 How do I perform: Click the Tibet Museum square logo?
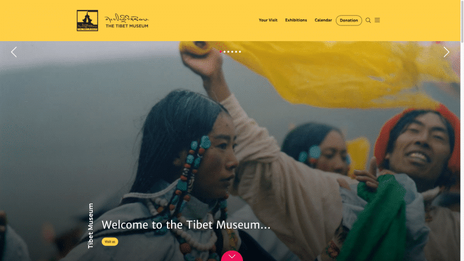(88, 20)
